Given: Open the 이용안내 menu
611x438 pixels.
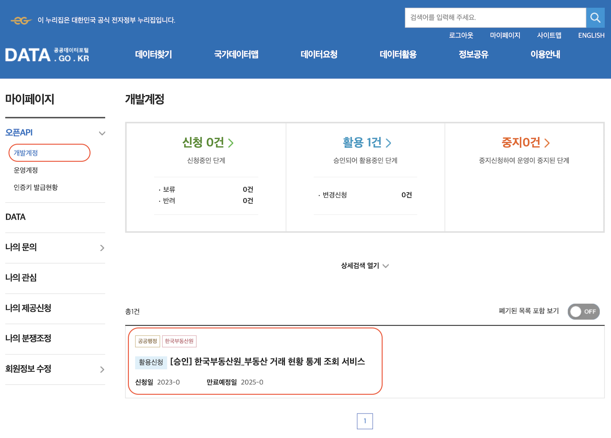Looking at the screenshot, I should click(545, 54).
